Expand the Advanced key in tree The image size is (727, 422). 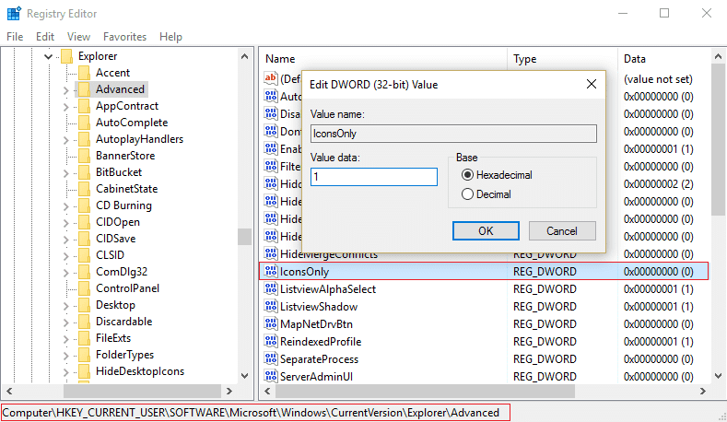(66, 89)
